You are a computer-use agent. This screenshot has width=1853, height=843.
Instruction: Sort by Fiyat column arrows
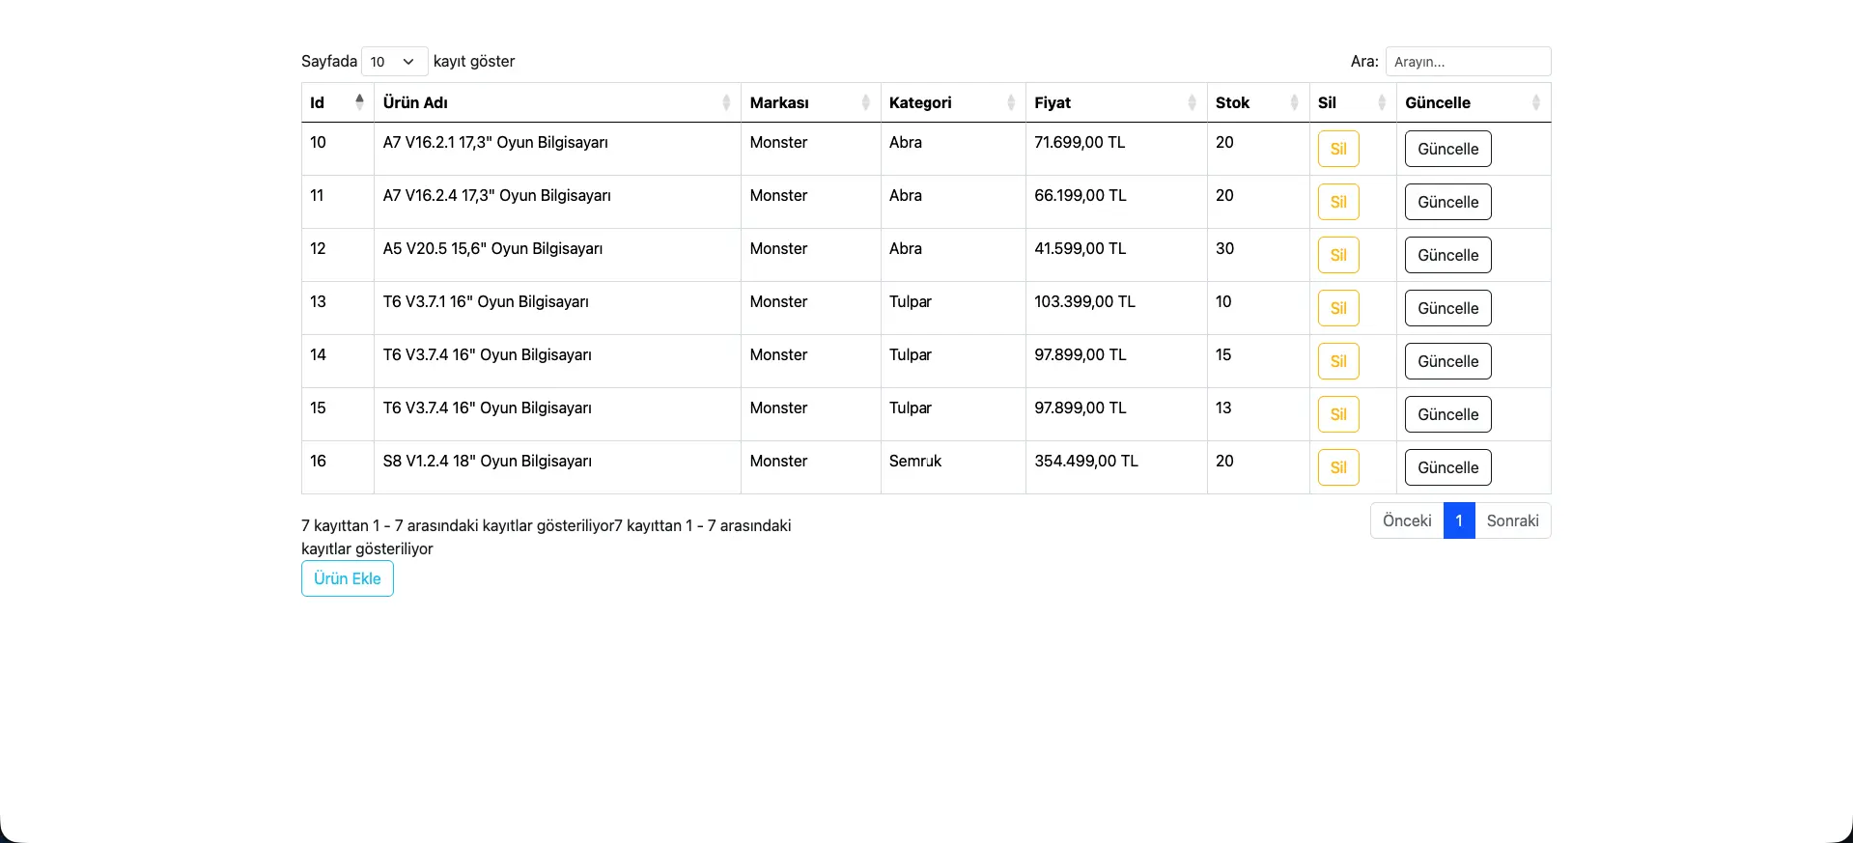point(1192,102)
